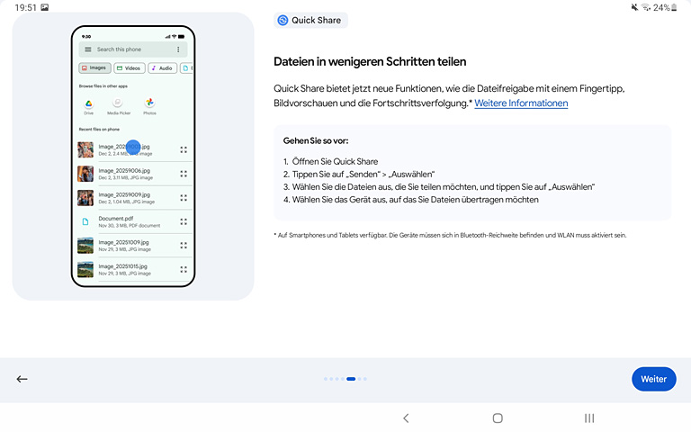This screenshot has height=432, width=691.
Task: Tap the three-dot menu in phone preview
Action: (178, 49)
